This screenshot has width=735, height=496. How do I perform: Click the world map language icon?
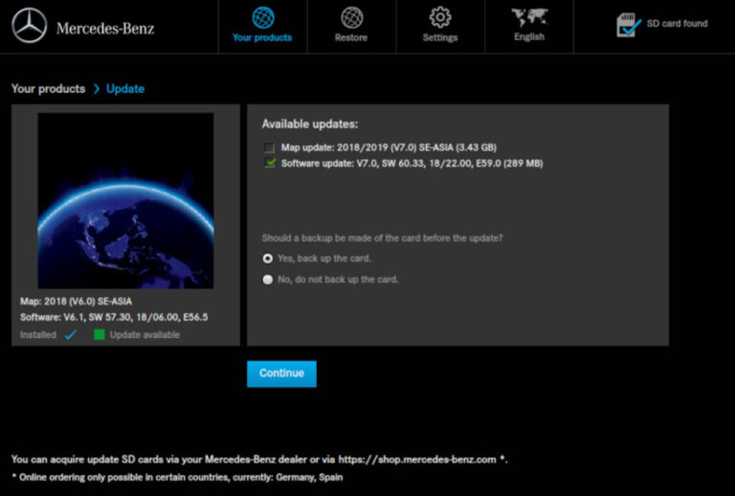[x=529, y=17]
